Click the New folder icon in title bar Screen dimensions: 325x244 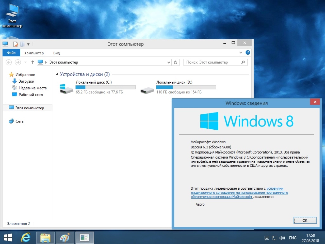coord(22,44)
